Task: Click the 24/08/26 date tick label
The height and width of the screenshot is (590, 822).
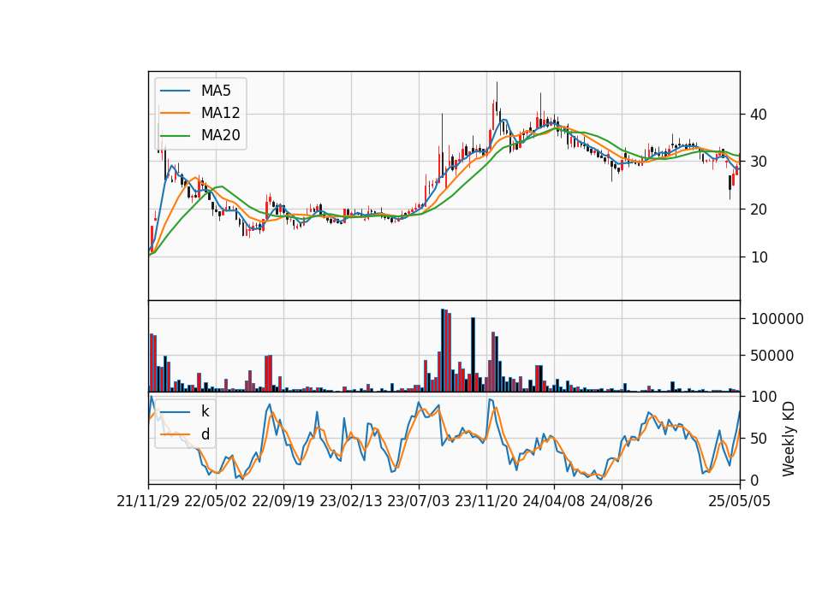Action: [622, 501]
